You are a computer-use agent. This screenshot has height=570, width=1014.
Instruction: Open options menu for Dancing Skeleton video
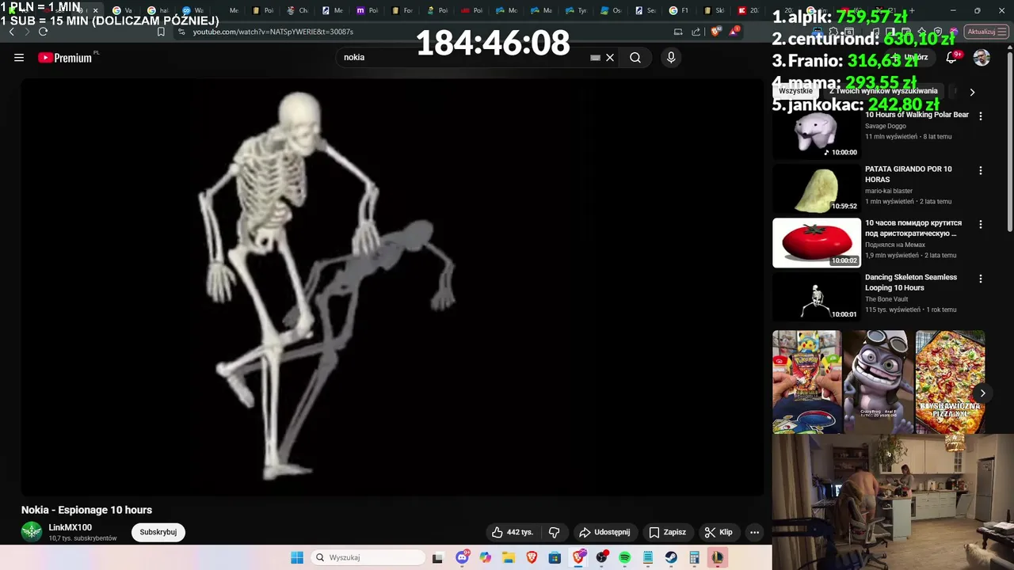(x=981, y=279)
